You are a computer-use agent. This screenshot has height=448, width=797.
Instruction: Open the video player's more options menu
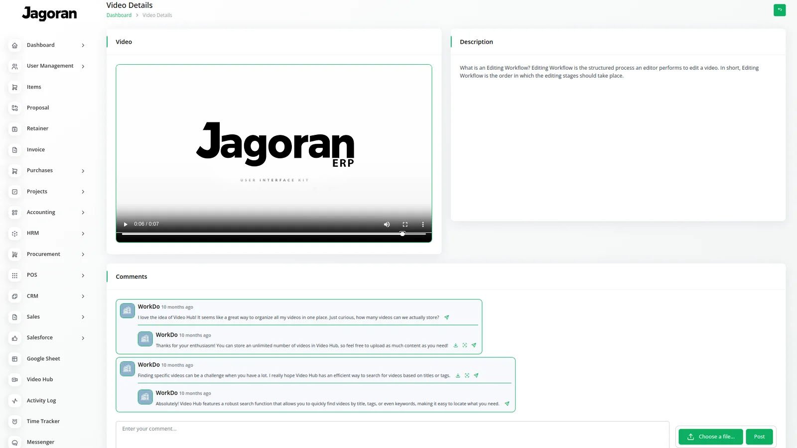(423, 224)
